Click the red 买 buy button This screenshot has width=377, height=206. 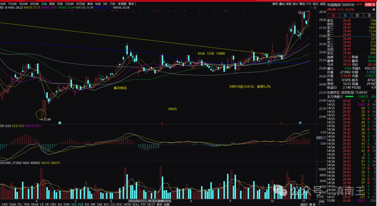(333, 15)
